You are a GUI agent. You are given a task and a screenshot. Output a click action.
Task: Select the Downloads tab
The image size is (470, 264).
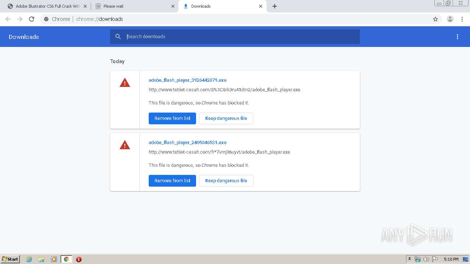point(223,6)
